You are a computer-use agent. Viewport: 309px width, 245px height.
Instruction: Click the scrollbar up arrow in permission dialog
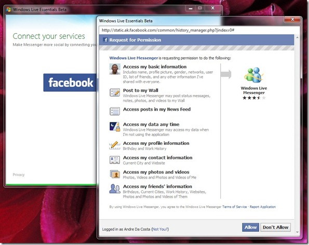point(297,37)
